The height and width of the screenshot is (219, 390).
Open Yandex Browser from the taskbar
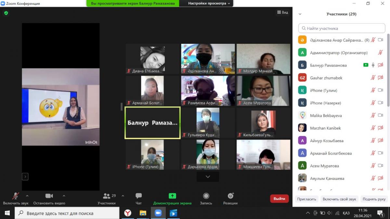[x=128, y=213]
